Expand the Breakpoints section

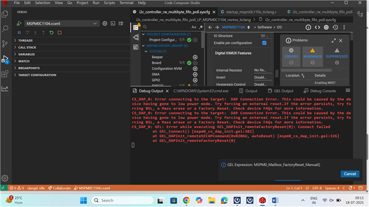coord(71,68)
